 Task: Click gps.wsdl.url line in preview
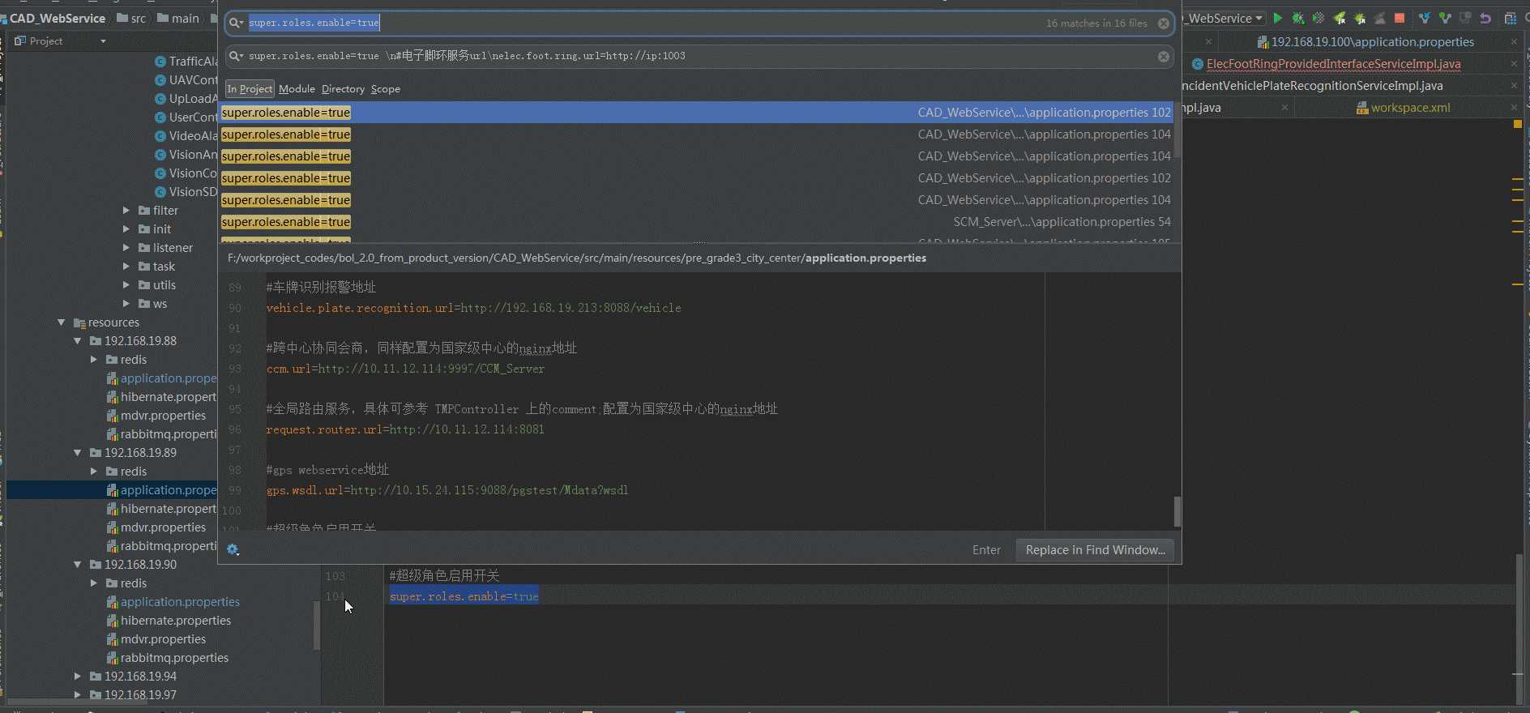447,490
